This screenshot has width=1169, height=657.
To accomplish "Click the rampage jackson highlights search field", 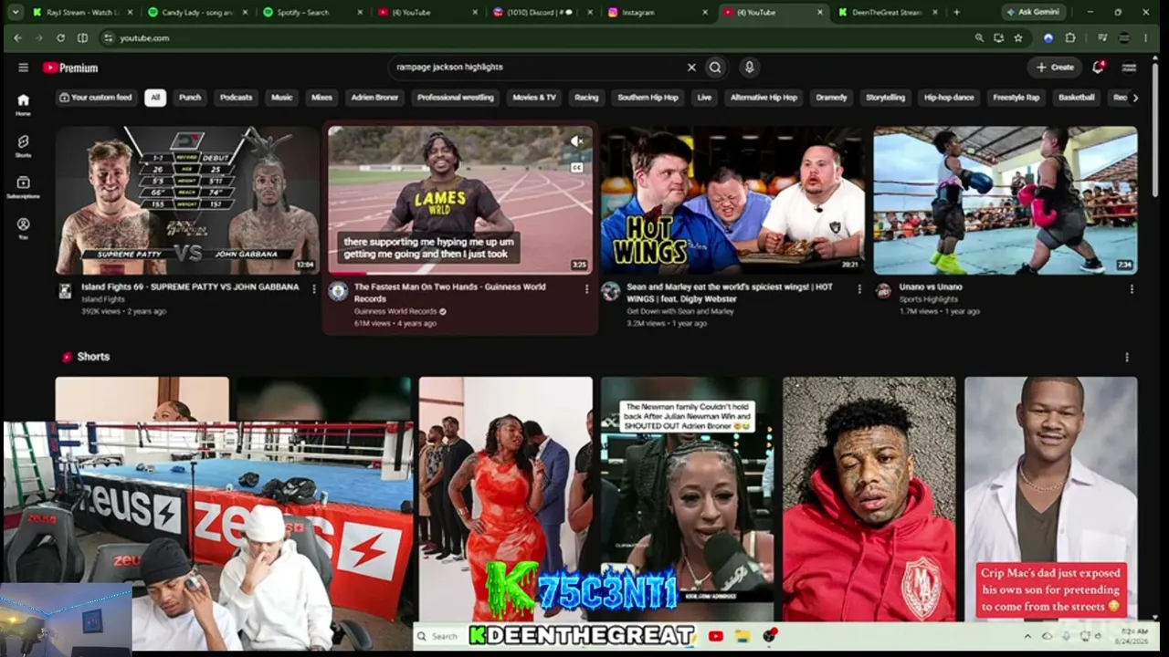I will tap(539, 67).
